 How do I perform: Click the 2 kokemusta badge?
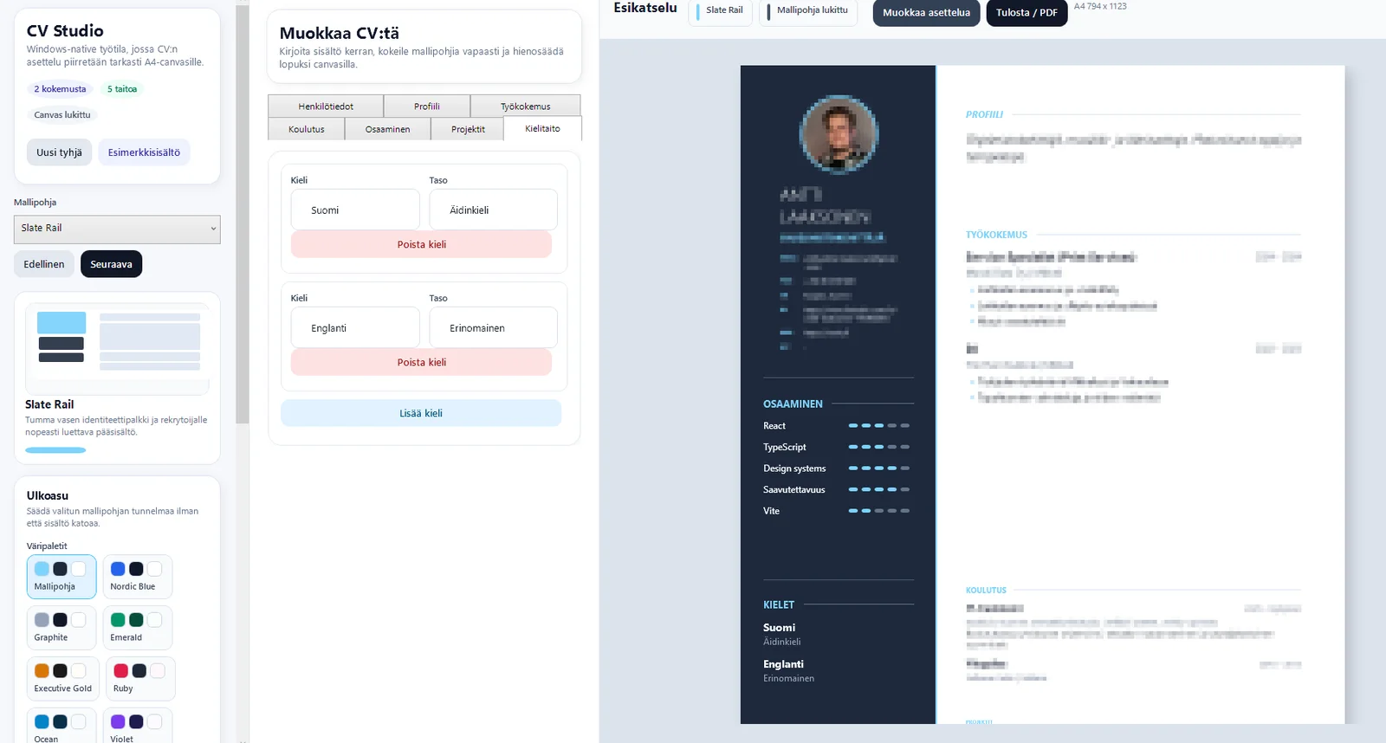point(60,89)
